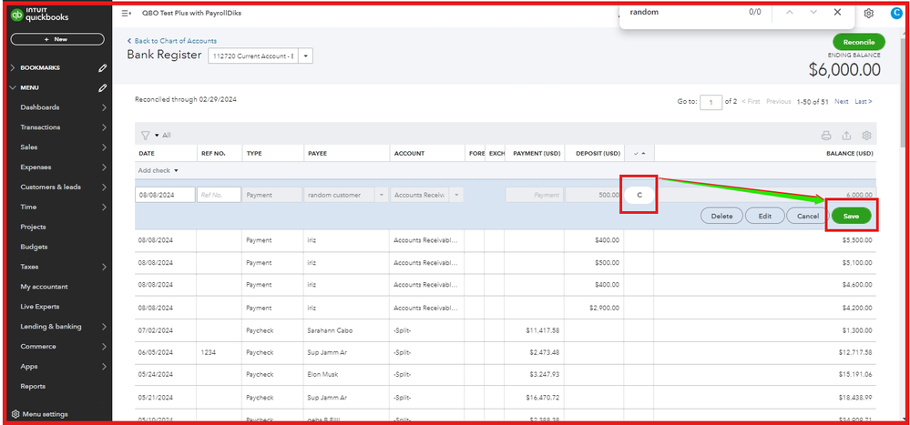This screenshot has width=910, height=425.
Task: Open Reports in the sidebar menu
Action: (33, 387)
